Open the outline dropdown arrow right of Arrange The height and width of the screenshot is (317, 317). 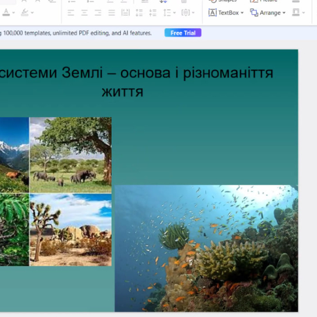(x=303, y=13)
